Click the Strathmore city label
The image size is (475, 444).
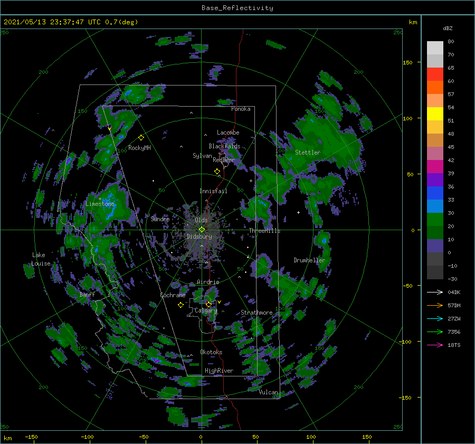point(256,313)
